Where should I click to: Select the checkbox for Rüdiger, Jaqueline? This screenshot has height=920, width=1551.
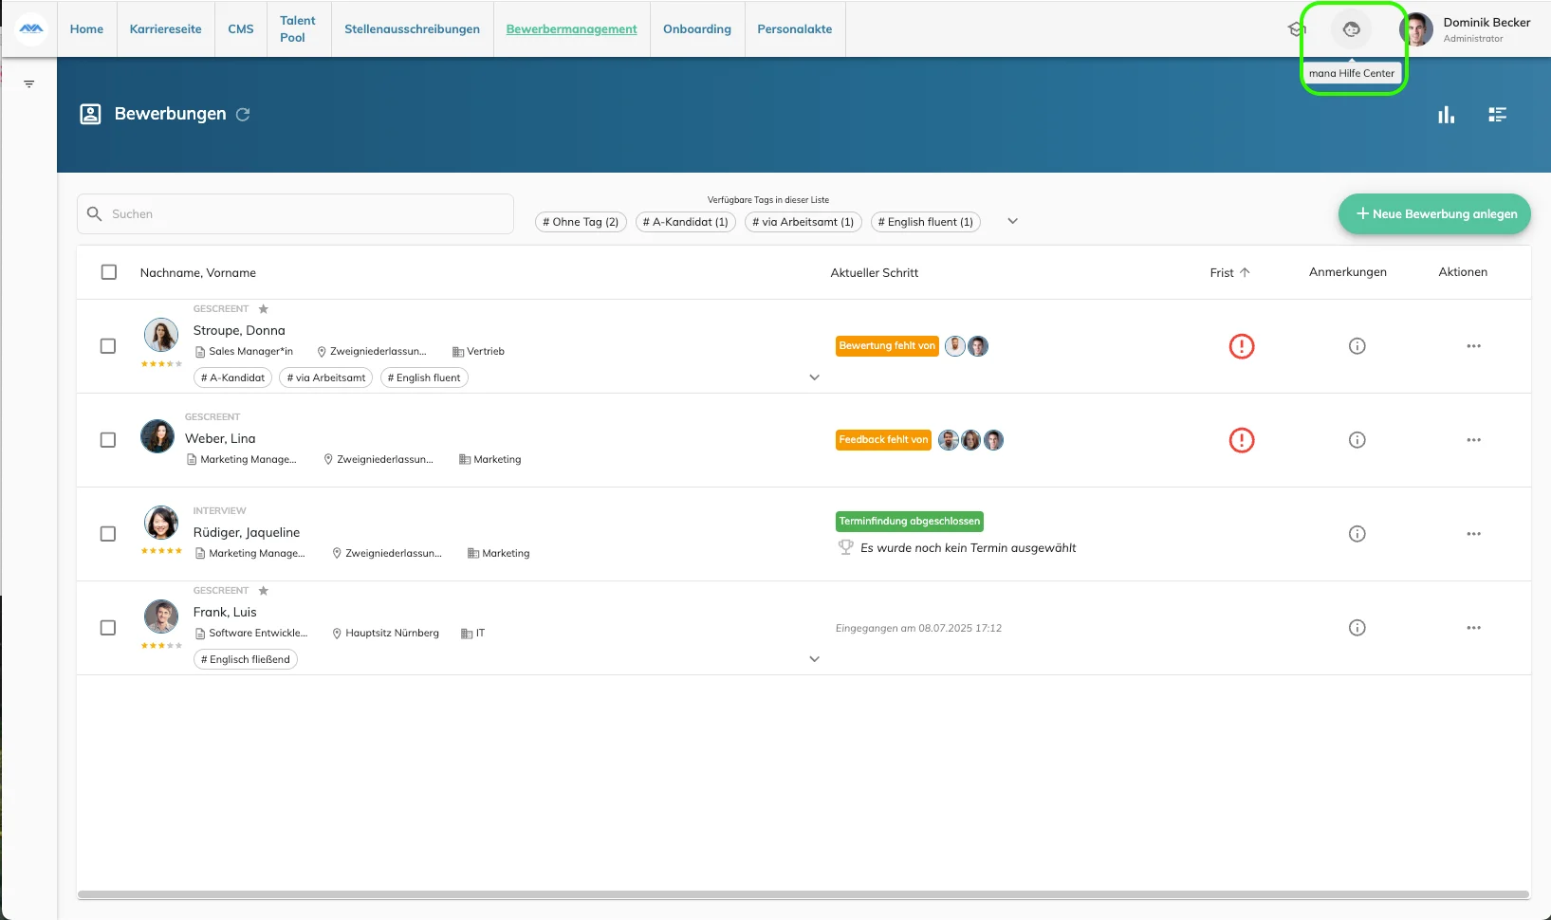[108, 534]
